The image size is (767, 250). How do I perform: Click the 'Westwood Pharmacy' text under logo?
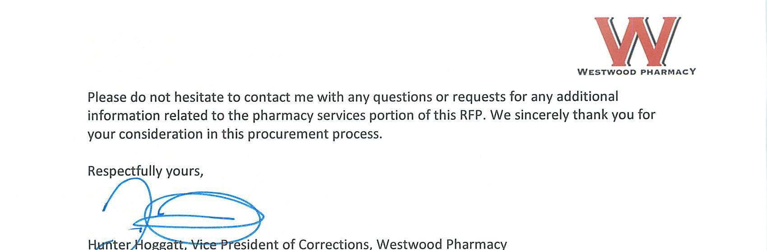click(x=636, y=72)
